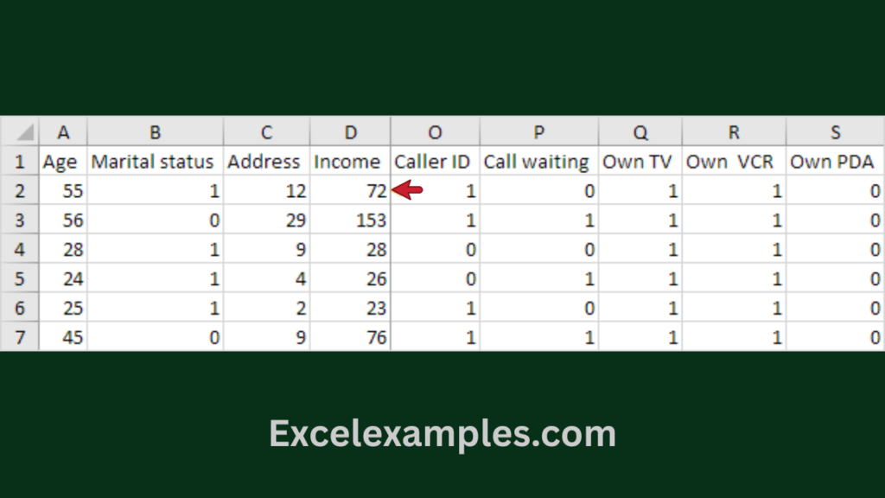Select the Address cell containing 29
This screenshot has width=885, height=498.
[x=266, y=220]
